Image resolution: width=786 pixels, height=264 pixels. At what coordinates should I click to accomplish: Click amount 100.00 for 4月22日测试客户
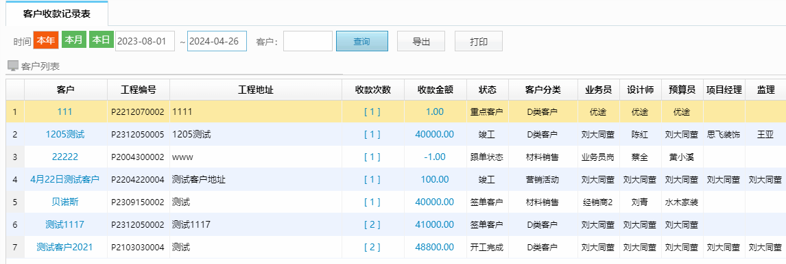click(435, 179)
